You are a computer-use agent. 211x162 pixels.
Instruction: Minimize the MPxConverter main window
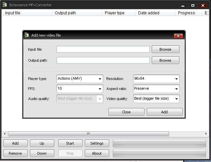pyautogui.click(x=183, y=6)
